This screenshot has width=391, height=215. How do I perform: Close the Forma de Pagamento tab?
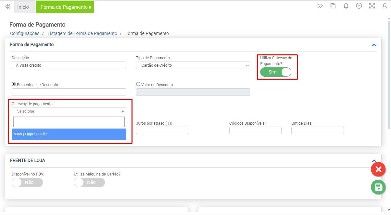point(90,7)
